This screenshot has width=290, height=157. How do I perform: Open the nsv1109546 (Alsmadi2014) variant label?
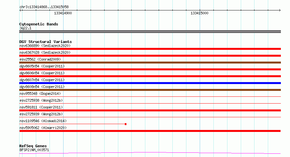pyautogui.click(x=43, y=121)
